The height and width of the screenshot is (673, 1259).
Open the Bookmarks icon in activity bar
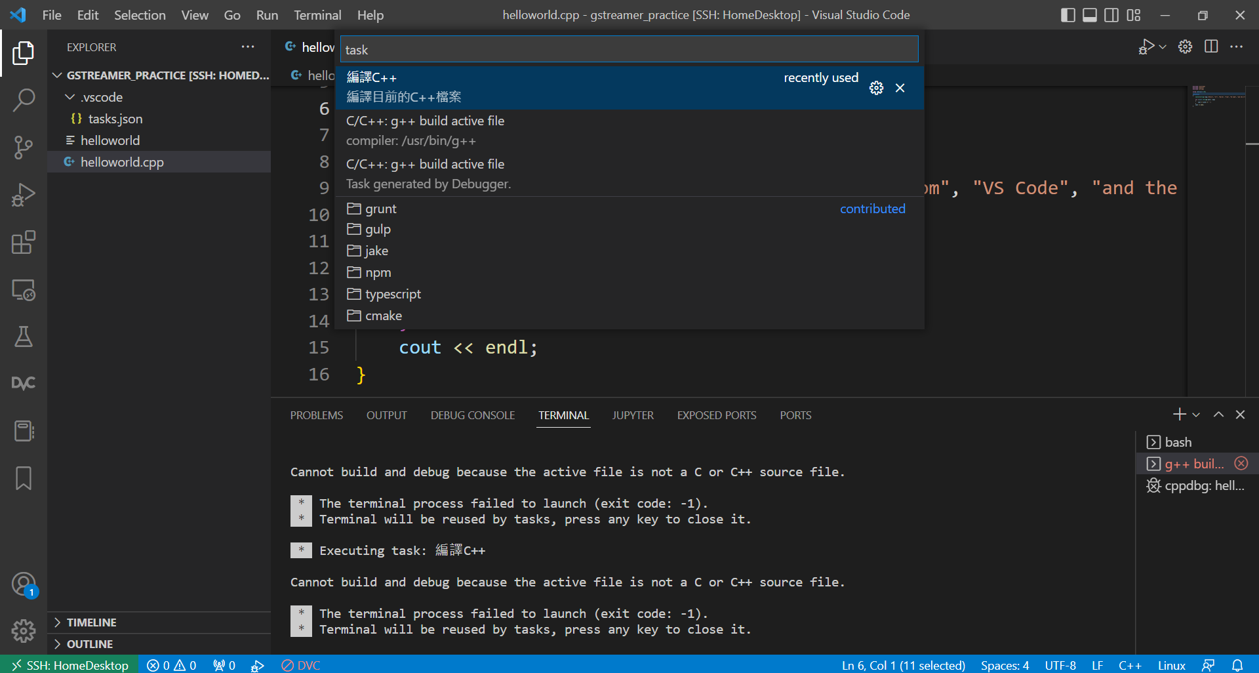pyautogui.click(x=23, y=478)
